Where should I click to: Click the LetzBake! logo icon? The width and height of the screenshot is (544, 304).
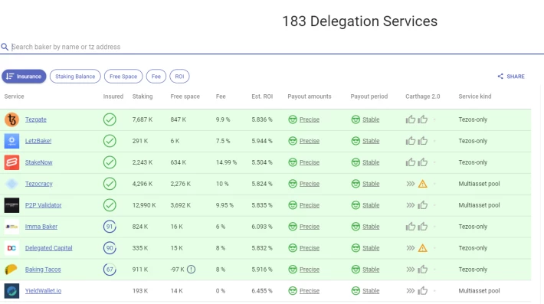click(x=11, y=141)
